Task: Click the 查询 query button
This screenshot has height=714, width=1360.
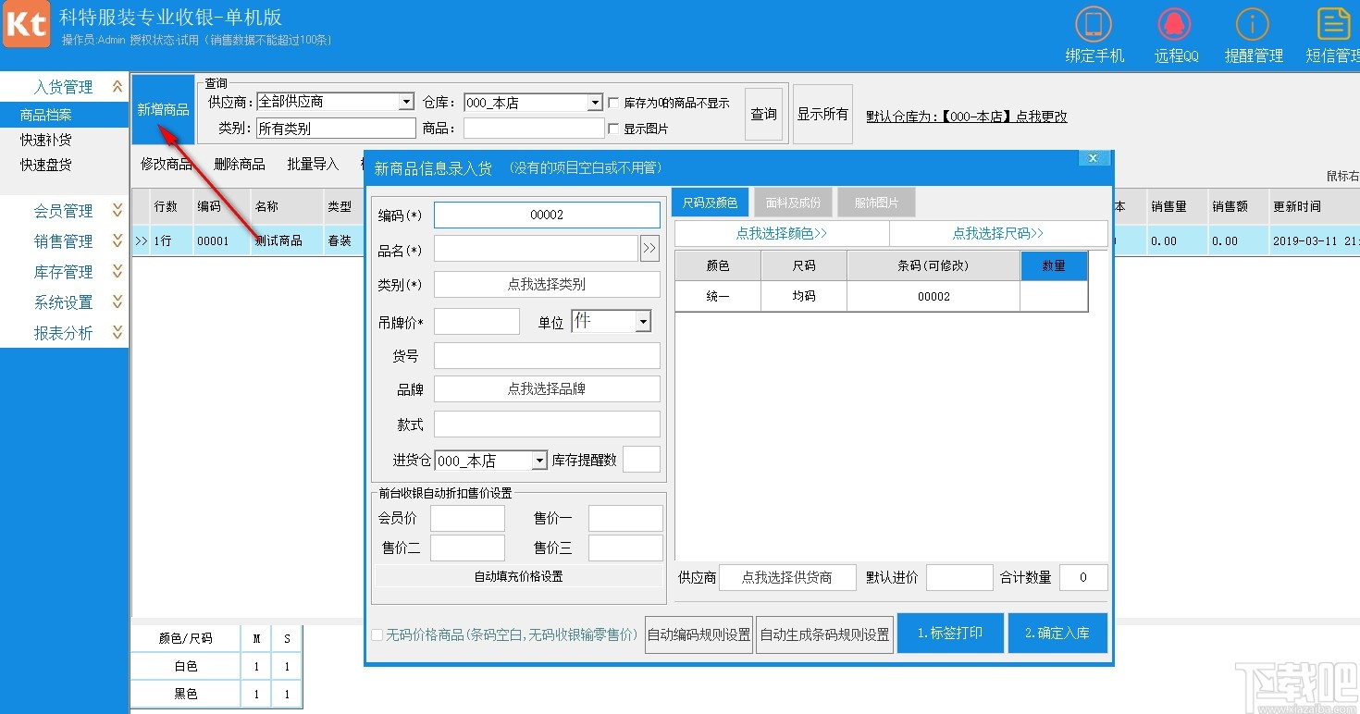Action: click(763, 113)
